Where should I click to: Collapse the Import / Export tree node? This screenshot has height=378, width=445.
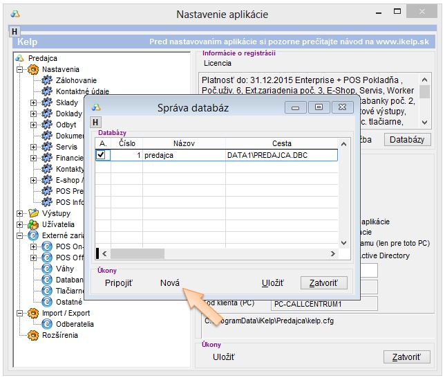[x=19, y=313]
